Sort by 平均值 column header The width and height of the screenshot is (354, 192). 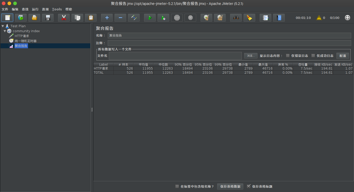[x=143, y=64]
